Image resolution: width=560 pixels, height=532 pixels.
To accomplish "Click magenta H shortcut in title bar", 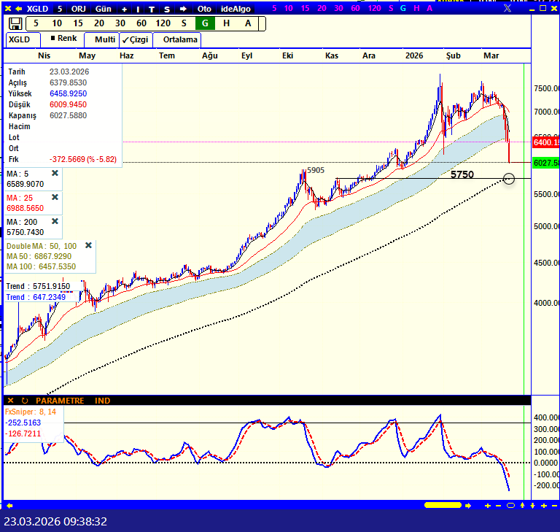I will (416, 8).
